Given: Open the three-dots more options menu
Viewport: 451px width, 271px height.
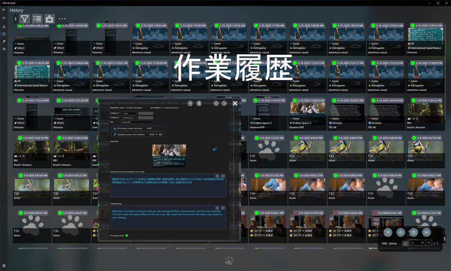Looking at the screenshot, I should pyautogui.click(x=62, y=19).
